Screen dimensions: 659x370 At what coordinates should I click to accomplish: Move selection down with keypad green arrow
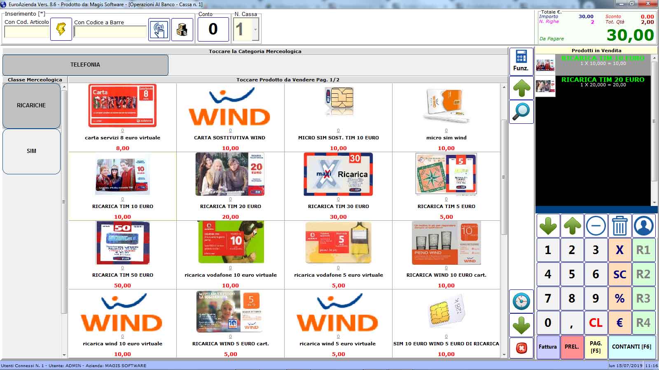pyautogui.click(x=548, y=226)
